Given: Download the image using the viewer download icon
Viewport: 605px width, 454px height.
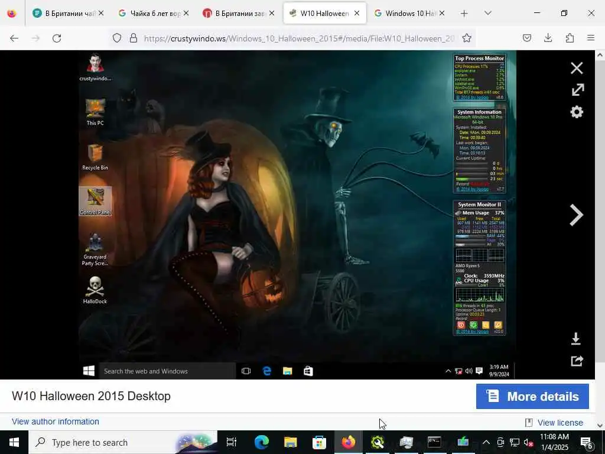Looking at the screenshot, I should click(575, 339).
